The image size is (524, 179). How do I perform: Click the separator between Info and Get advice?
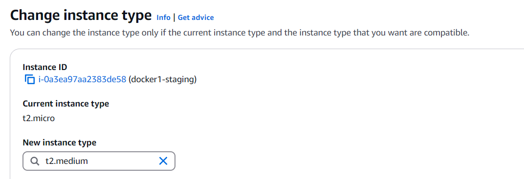point(174,18)
